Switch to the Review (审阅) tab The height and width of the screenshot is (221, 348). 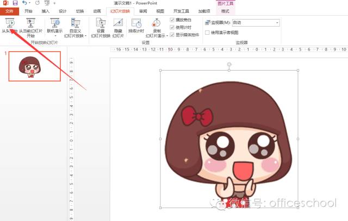tap(143, 11)
